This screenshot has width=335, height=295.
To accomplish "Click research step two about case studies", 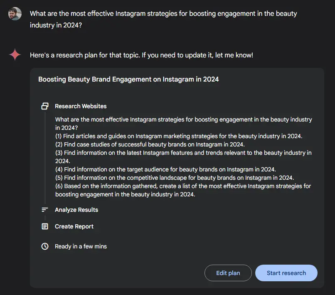I will click(150, 144).
